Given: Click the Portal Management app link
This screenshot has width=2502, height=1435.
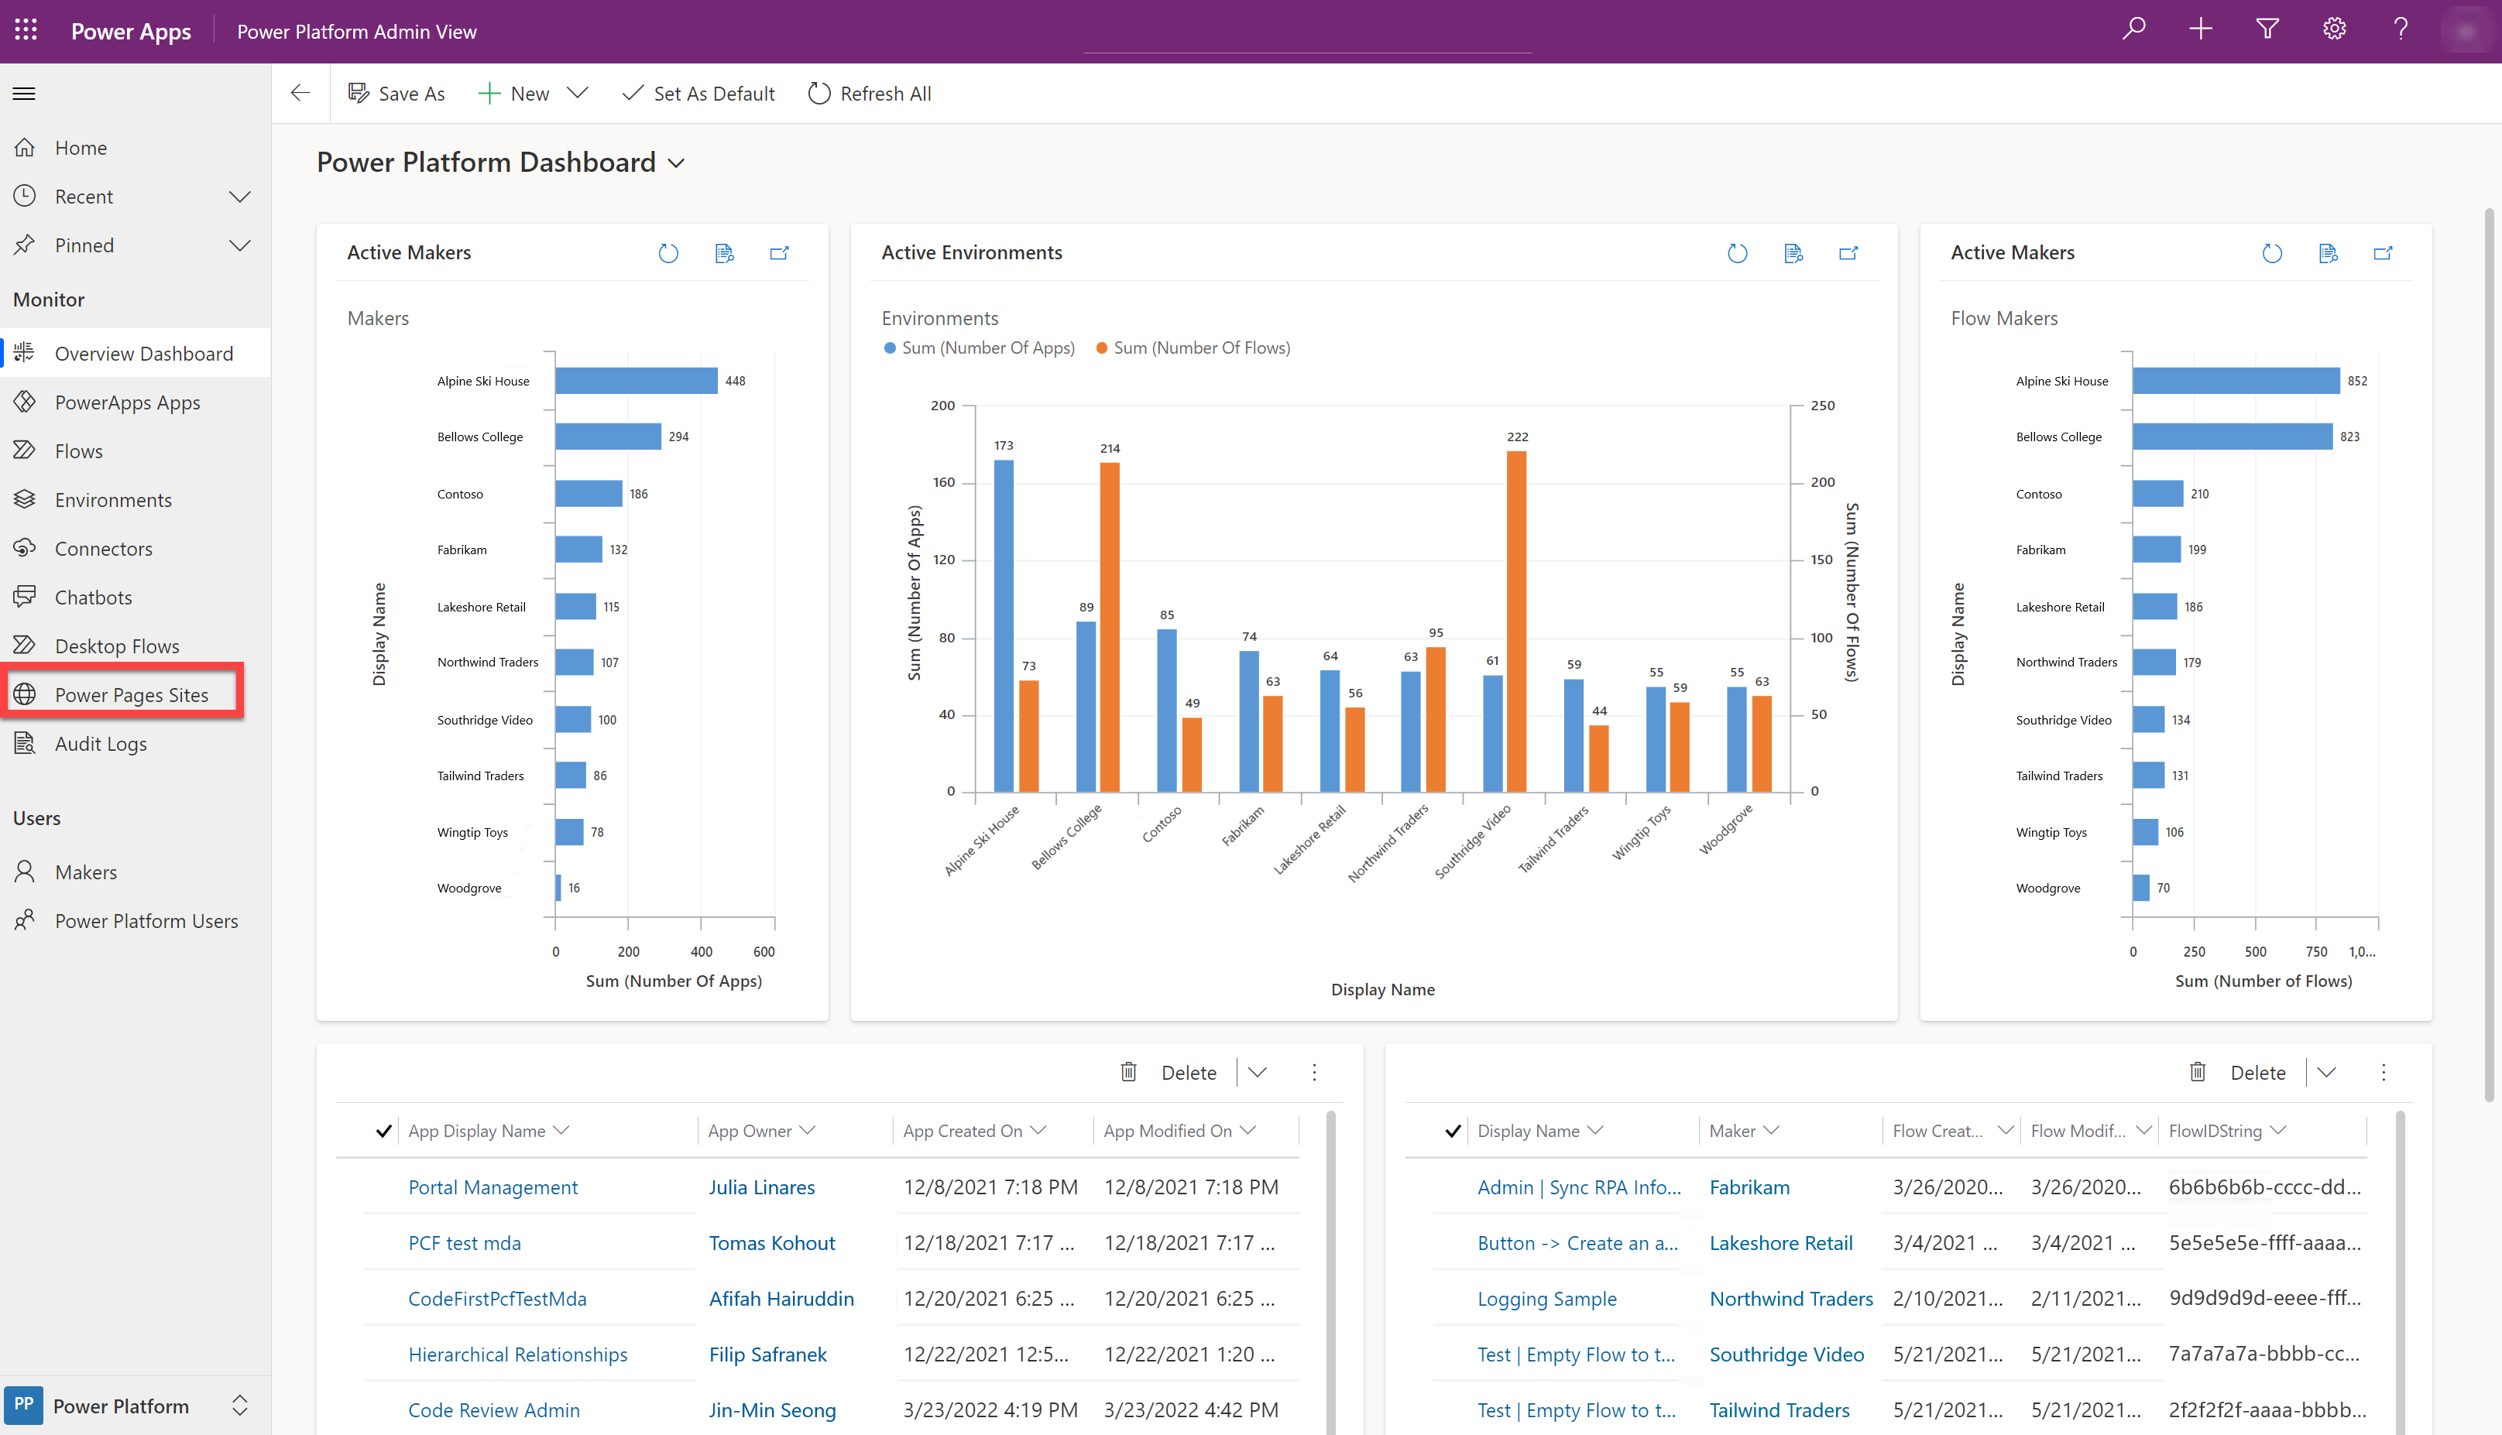Looking at the screenshot, I should [492, 1186].
